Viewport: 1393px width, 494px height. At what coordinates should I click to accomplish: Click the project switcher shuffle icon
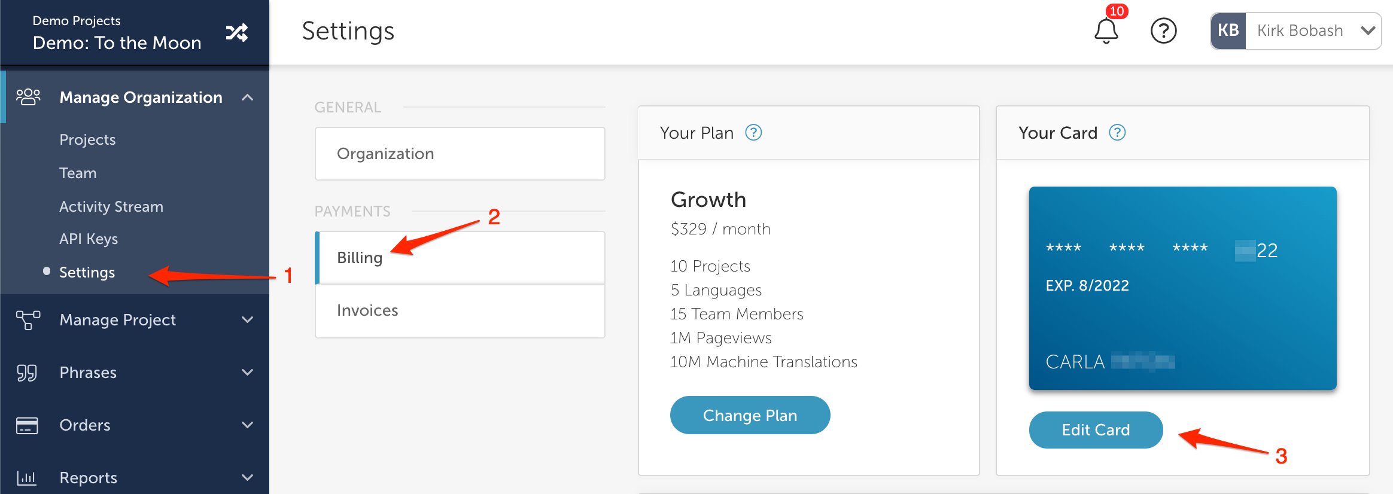tap(237, 32)
